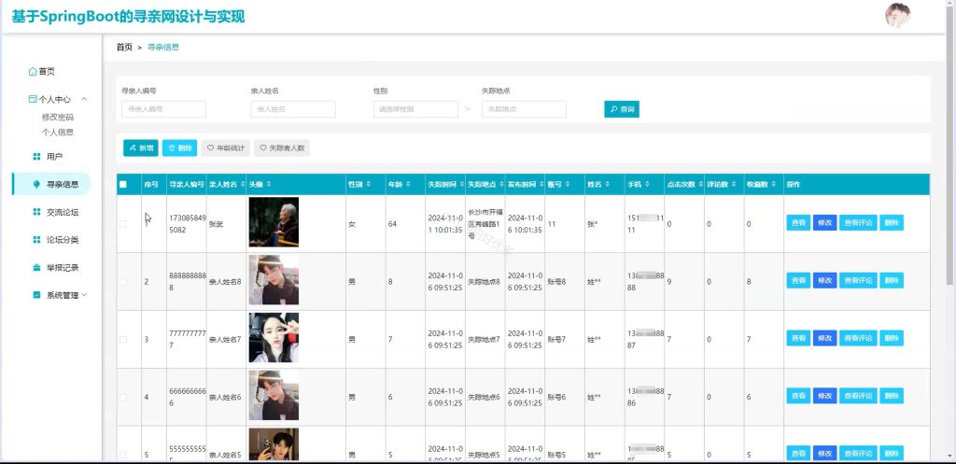Click the 删除 button in the toolbar
Image resolution: width=956 pixels, height=464 pixels.
(x=179, y=148)
